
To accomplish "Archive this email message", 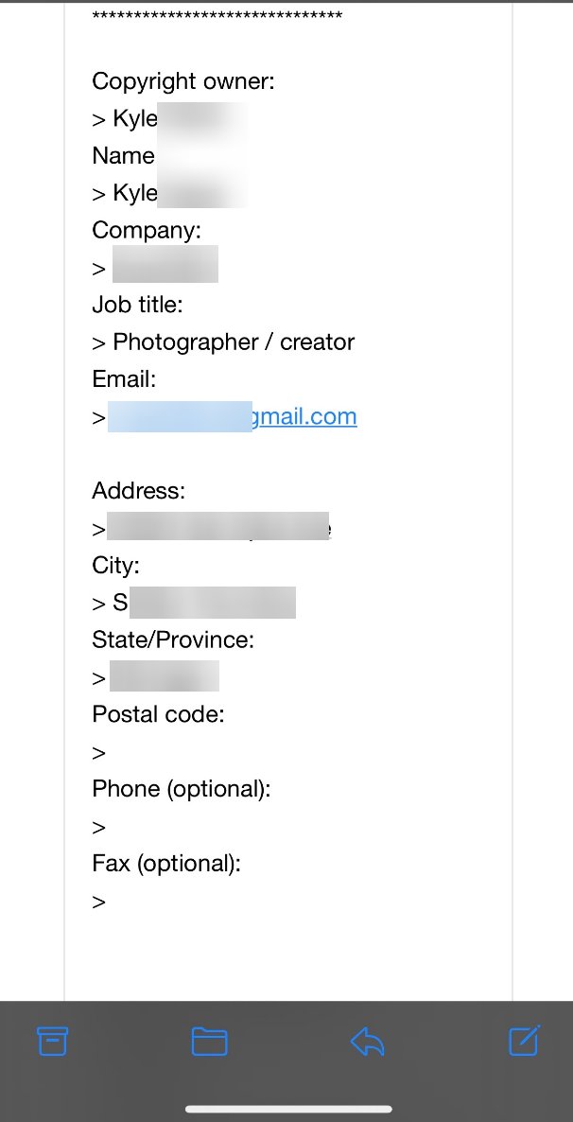I will [52, 1042].
